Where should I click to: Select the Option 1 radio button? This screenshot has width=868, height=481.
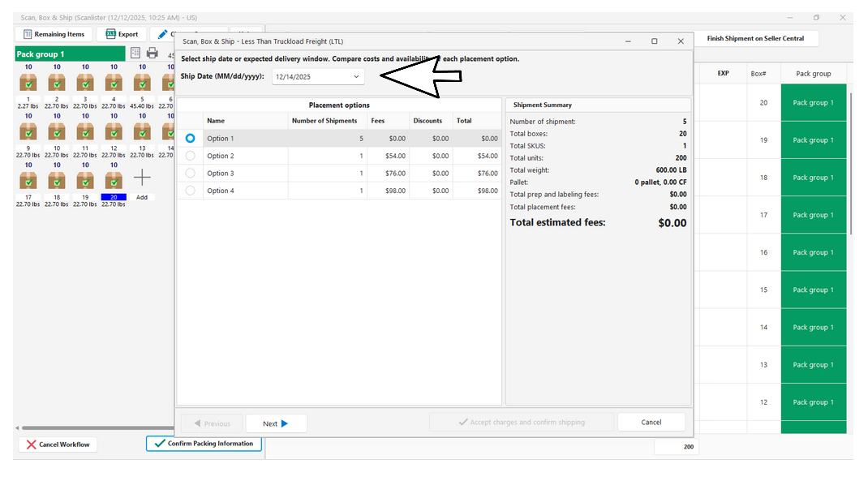tap(191, 139)
